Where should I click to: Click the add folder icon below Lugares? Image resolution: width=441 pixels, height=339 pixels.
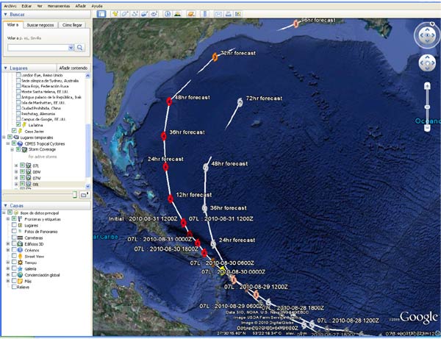(x=85, y=195)
